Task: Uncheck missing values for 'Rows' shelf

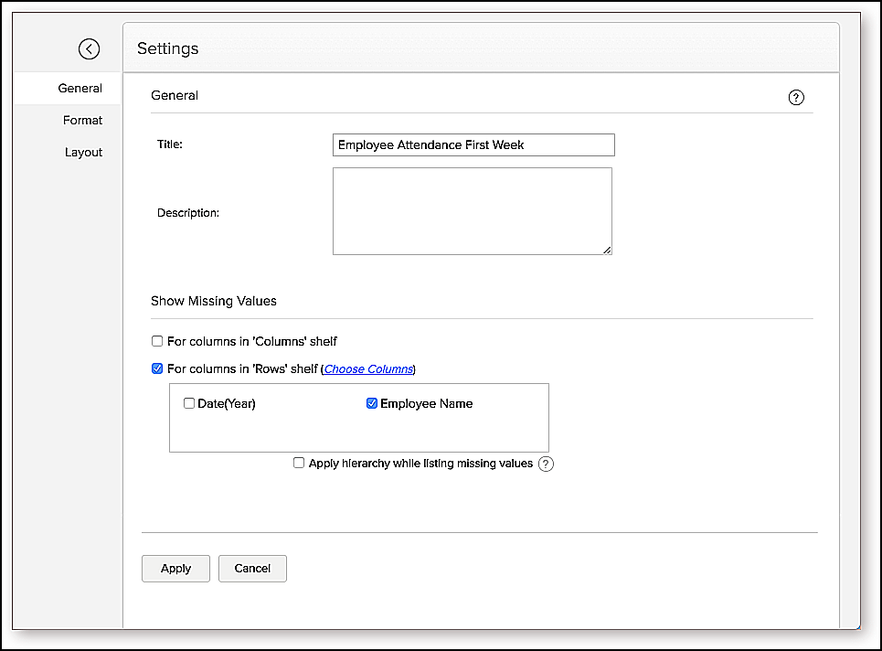Action: [157, 369]
